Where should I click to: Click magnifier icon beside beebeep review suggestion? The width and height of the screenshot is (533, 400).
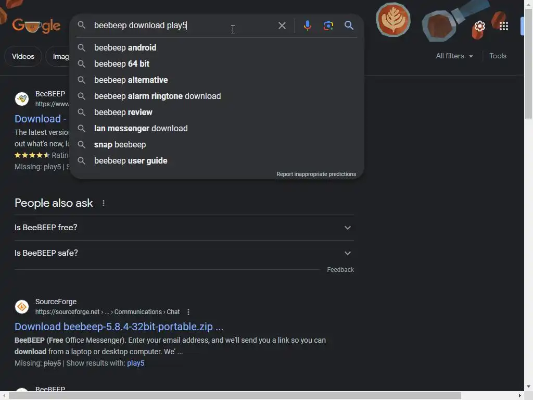click(81, 113)
